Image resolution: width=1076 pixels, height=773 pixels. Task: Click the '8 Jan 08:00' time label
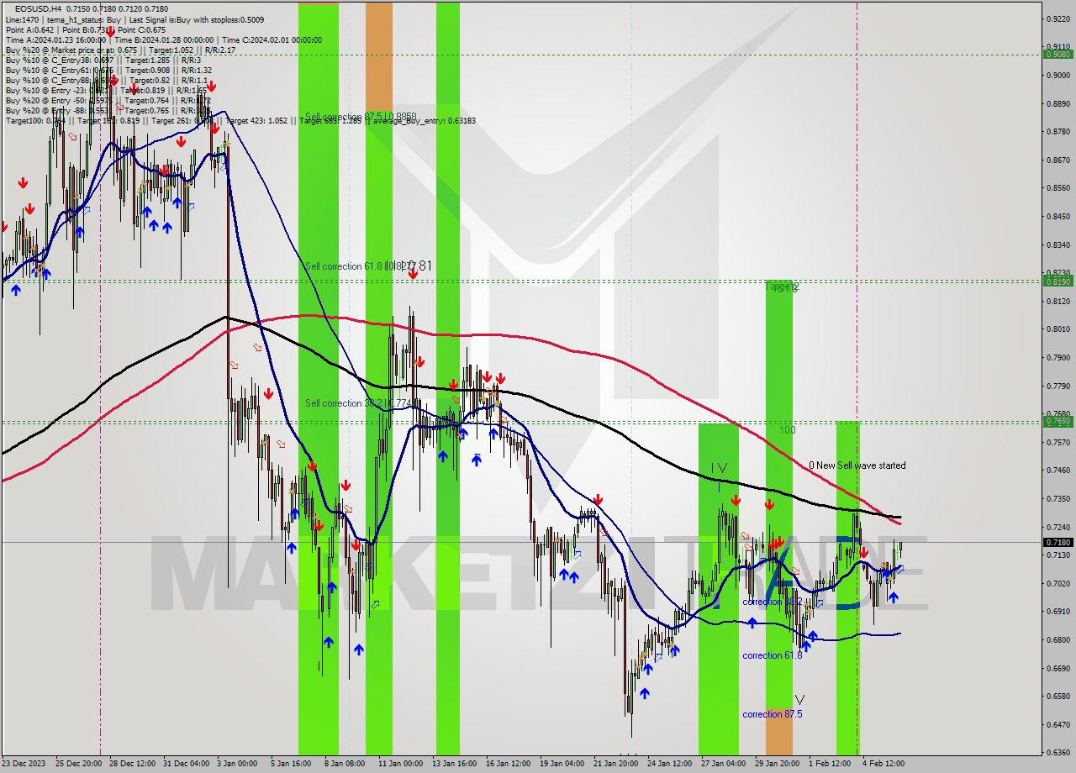point(345,764)
